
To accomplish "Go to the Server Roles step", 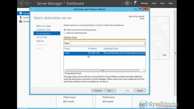I will pos(42,37).
